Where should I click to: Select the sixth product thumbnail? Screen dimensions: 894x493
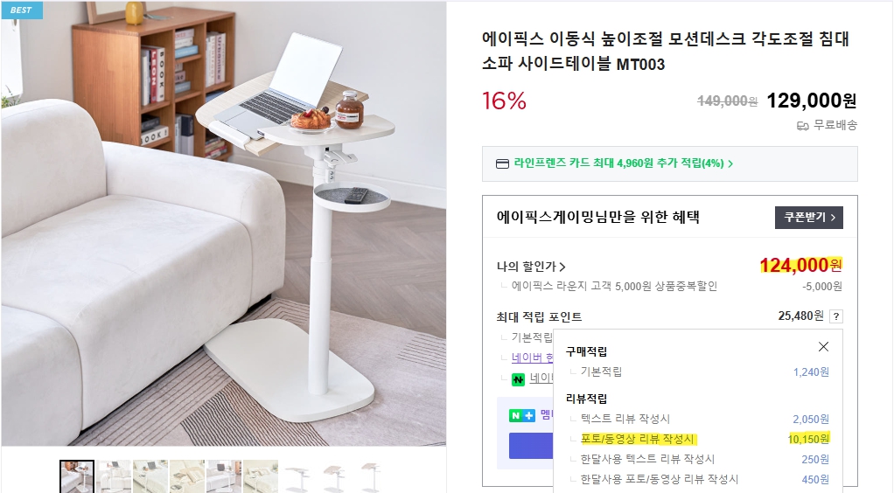[x=261, y=476]
